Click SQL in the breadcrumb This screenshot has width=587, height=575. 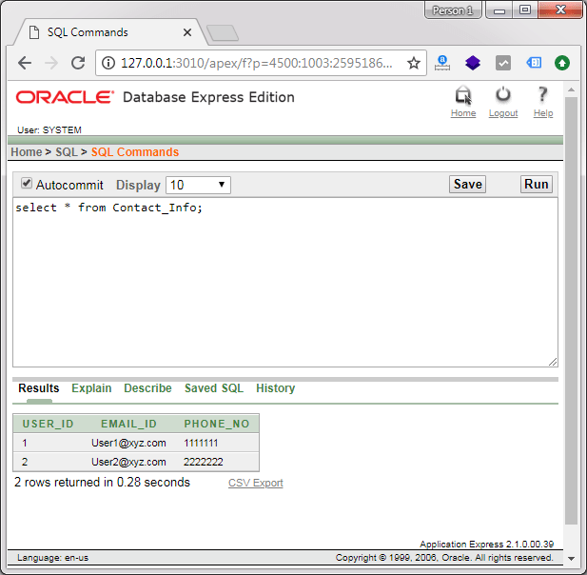tap(67, 152)
